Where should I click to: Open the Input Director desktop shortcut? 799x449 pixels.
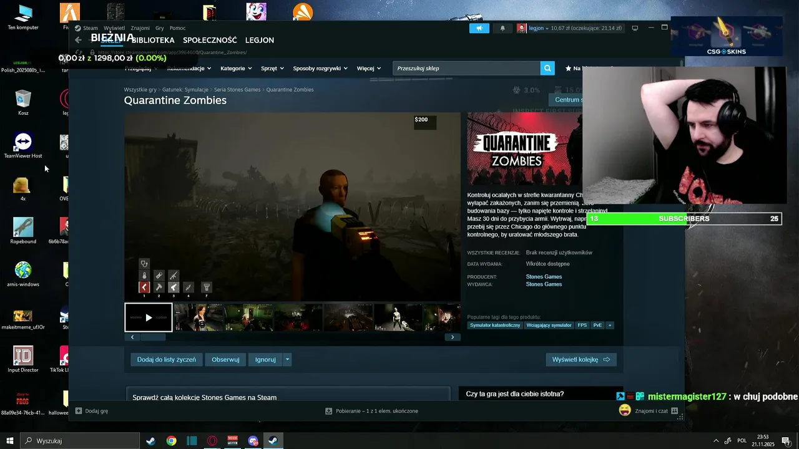tap(23, 359)
